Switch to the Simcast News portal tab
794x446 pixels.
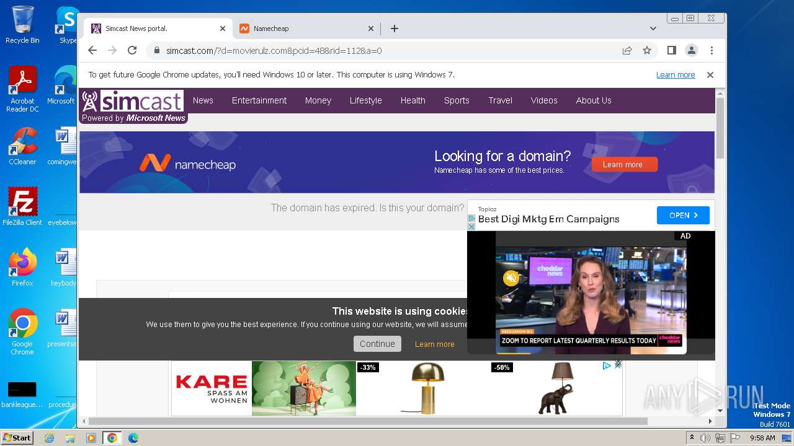[x=158, y=28]
